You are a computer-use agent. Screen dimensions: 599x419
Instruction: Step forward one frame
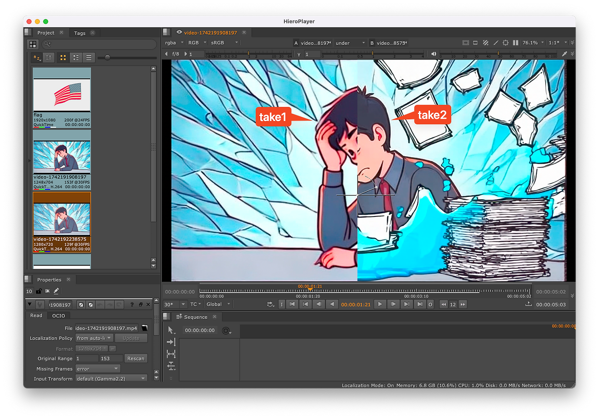click(393, 304)
